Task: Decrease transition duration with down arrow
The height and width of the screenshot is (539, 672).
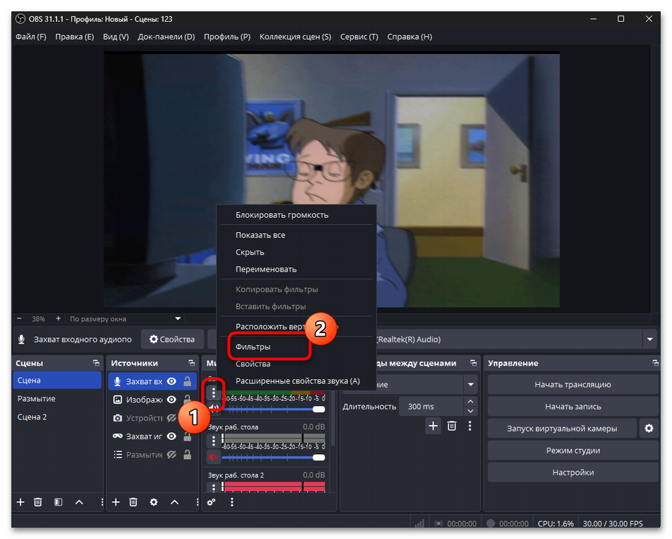Action: click(470, 411)
